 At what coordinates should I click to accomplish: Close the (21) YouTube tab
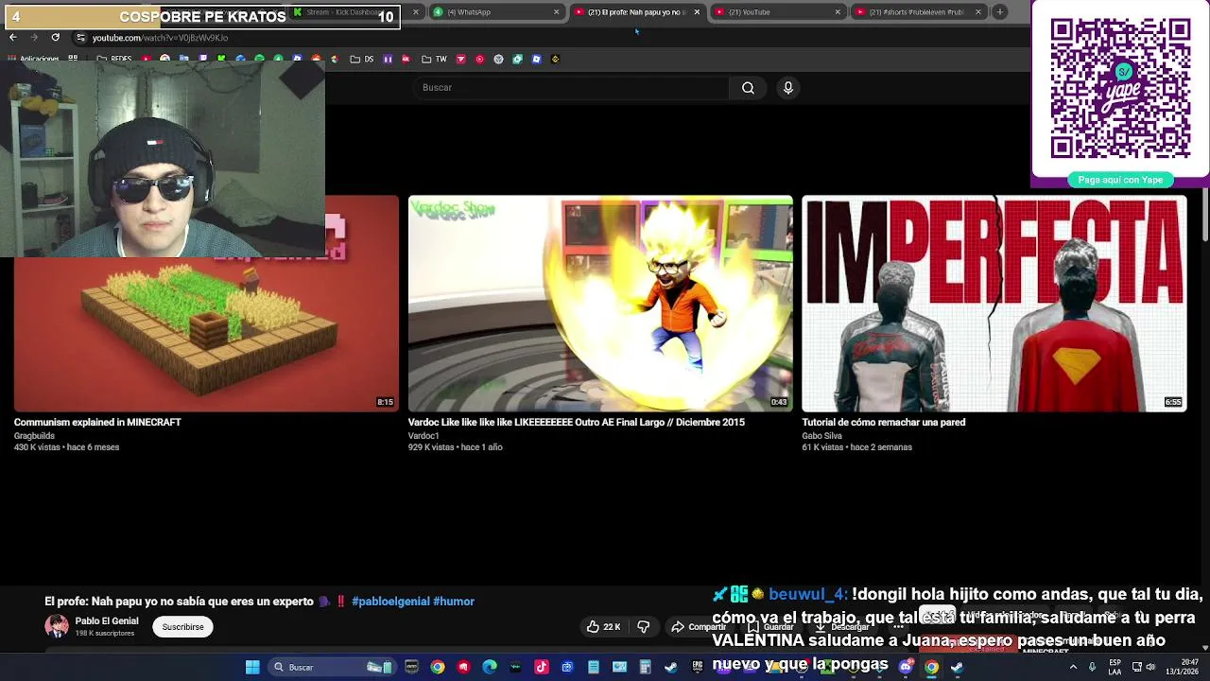point(838,12)
